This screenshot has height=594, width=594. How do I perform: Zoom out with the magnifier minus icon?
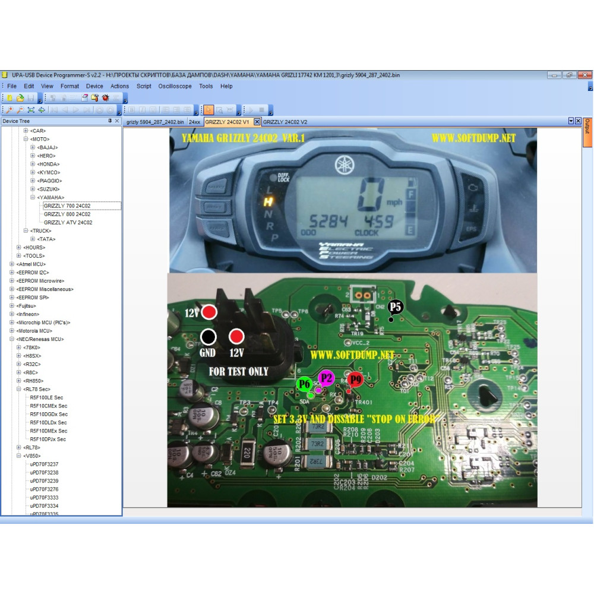coord(20,110)
